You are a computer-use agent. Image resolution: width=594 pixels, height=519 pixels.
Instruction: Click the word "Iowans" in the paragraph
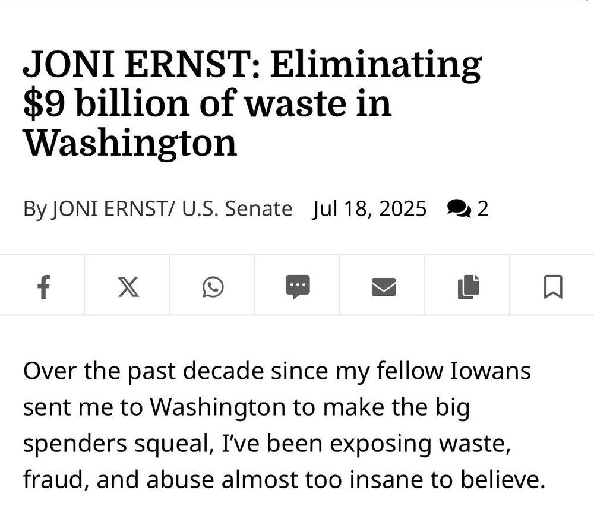490,371
